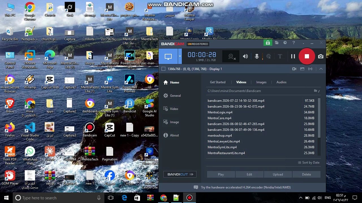This screenshot has height=203, width=362.
Task: Toggle the text overlay T icon
Action: coord(280,56)
